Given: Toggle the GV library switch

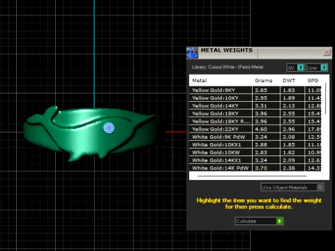Looking at the screenshot, I should coord(295,68).
